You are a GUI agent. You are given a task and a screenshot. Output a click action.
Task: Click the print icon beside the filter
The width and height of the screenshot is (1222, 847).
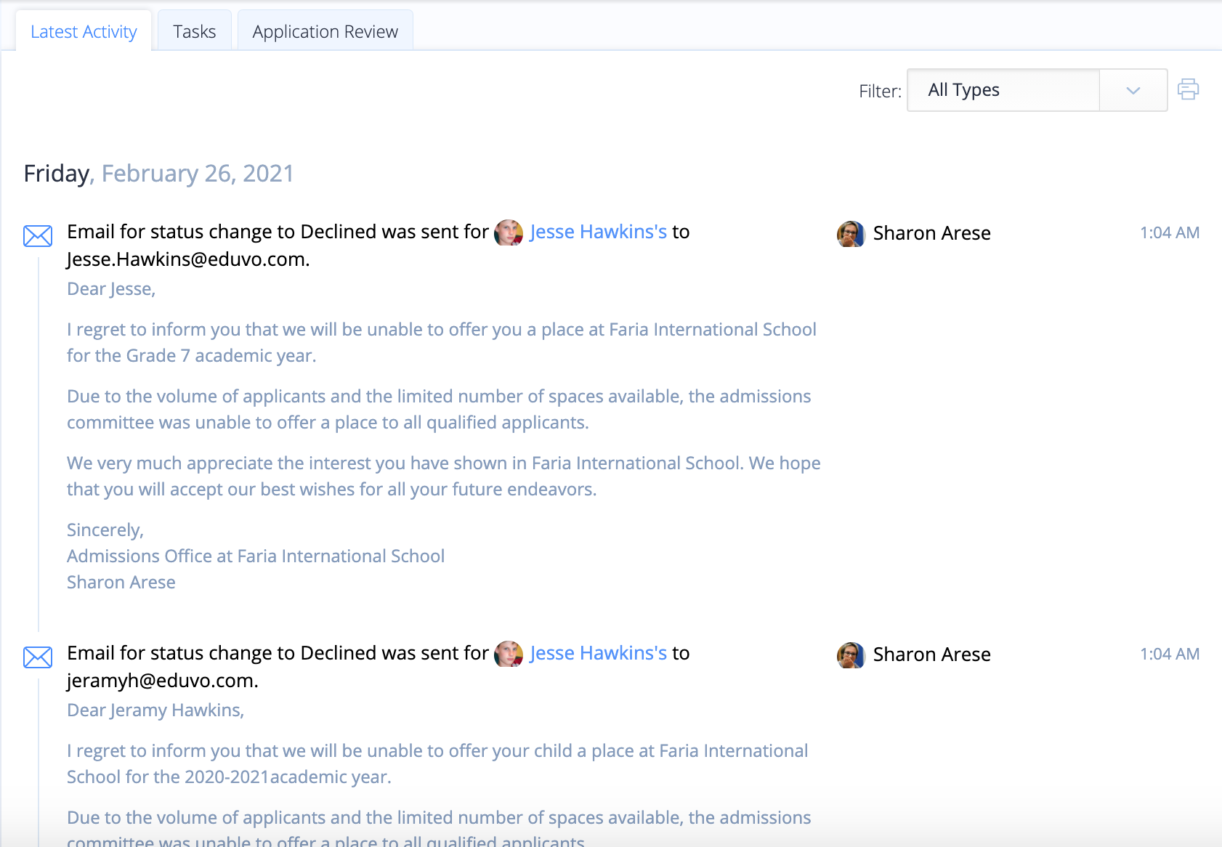pyautogui.click(x=1188, y=89)
